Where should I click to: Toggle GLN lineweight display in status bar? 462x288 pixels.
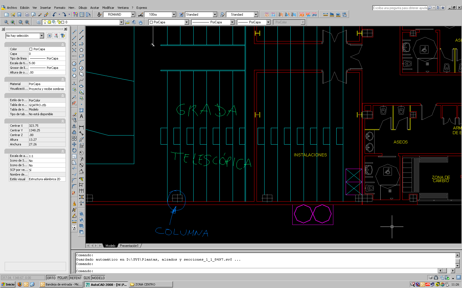click(87, 278)
